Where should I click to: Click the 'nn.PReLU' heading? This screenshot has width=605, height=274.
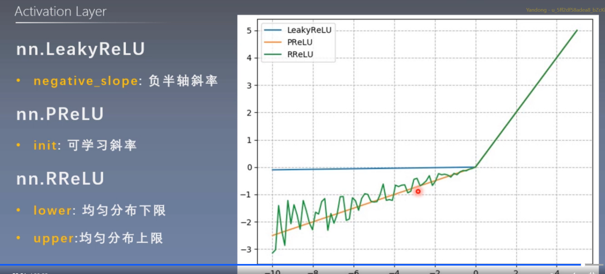[x=60, y=114]
